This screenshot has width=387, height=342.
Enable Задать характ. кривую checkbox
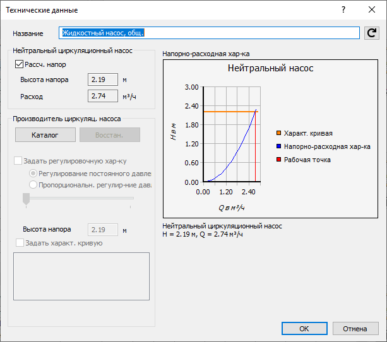[x=20, y=243]
